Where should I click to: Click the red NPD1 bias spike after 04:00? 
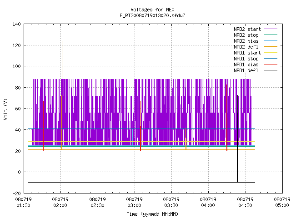click(227, 118)
